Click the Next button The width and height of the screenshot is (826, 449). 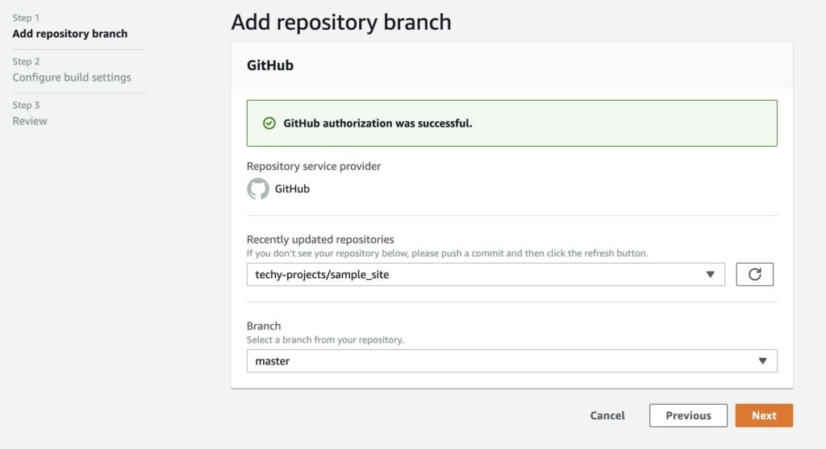(764, 415)
